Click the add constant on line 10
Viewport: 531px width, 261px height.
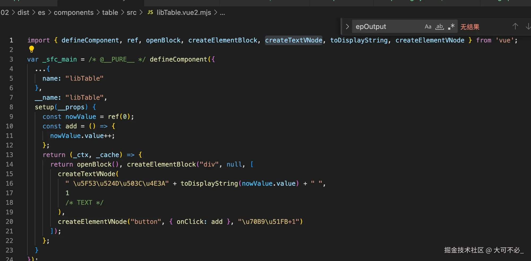point(71,126)
